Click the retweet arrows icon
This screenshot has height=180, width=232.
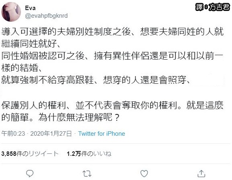point(87,174)
